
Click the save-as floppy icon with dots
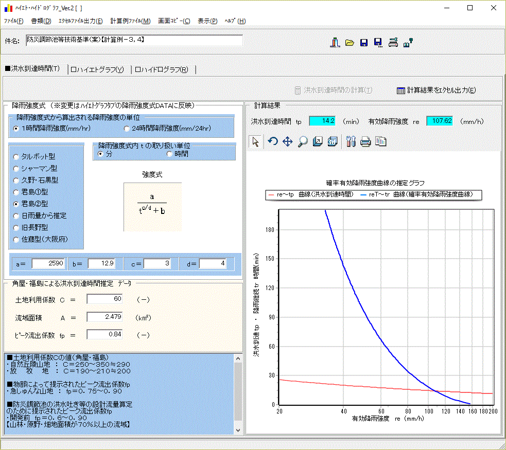[x=378, y=43]
